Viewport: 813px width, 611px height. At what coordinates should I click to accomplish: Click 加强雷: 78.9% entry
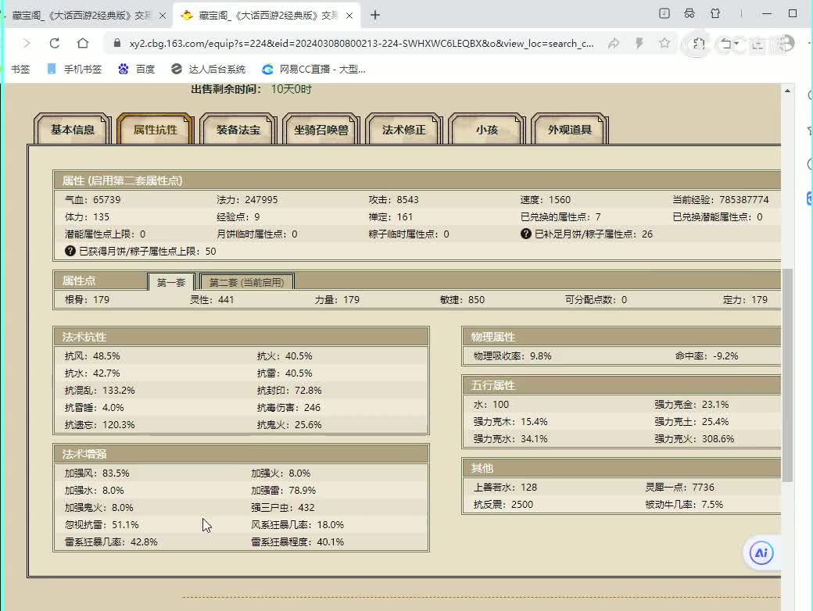click(x=284, y=490)
